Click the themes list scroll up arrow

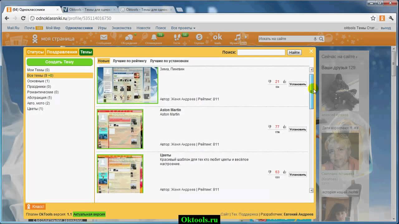pyautogui.click(x=311, y=70)
